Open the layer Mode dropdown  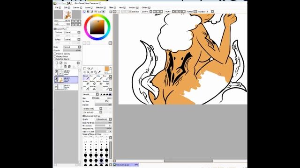coord(72,47)
